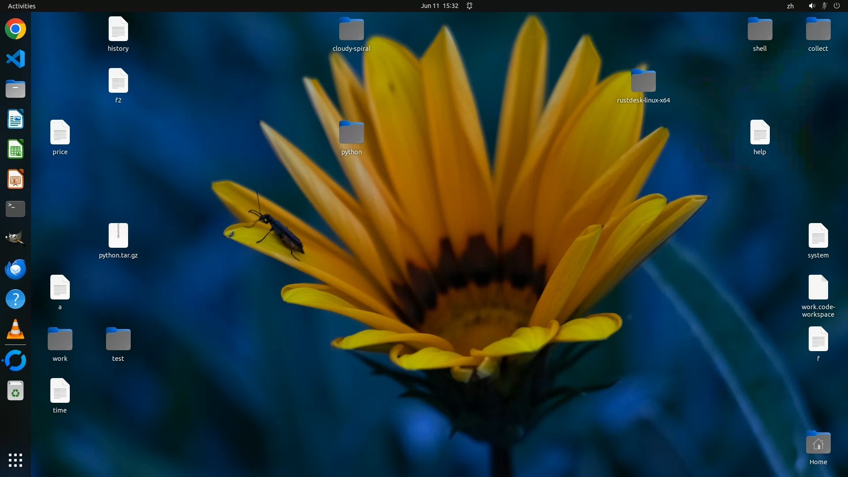Open Google Chrome from the dock
The width and height of the screenshot is (848, 477).
15,29
